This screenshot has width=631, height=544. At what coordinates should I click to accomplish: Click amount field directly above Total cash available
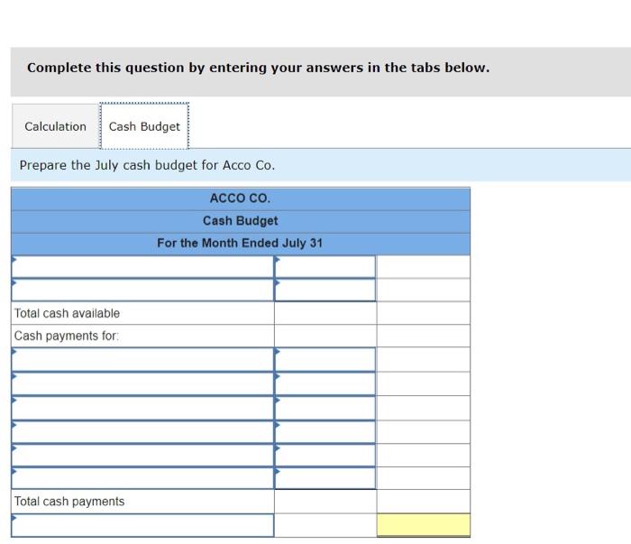325,290
